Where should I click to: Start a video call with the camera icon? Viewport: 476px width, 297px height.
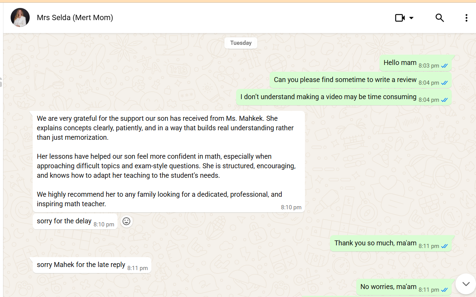pos(400,18)
